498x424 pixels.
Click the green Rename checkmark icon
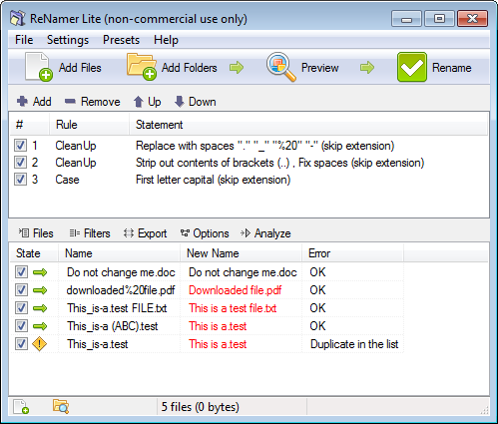412,67
